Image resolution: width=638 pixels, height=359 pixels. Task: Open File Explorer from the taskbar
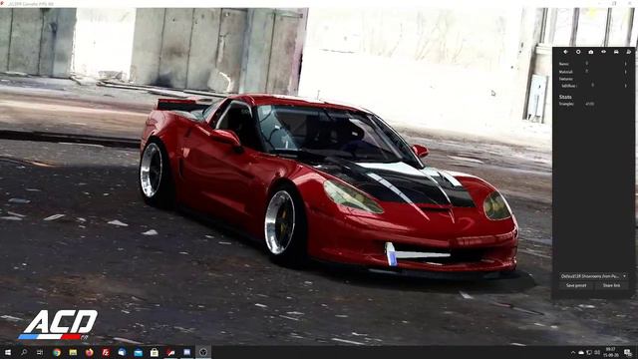point(73,352)
